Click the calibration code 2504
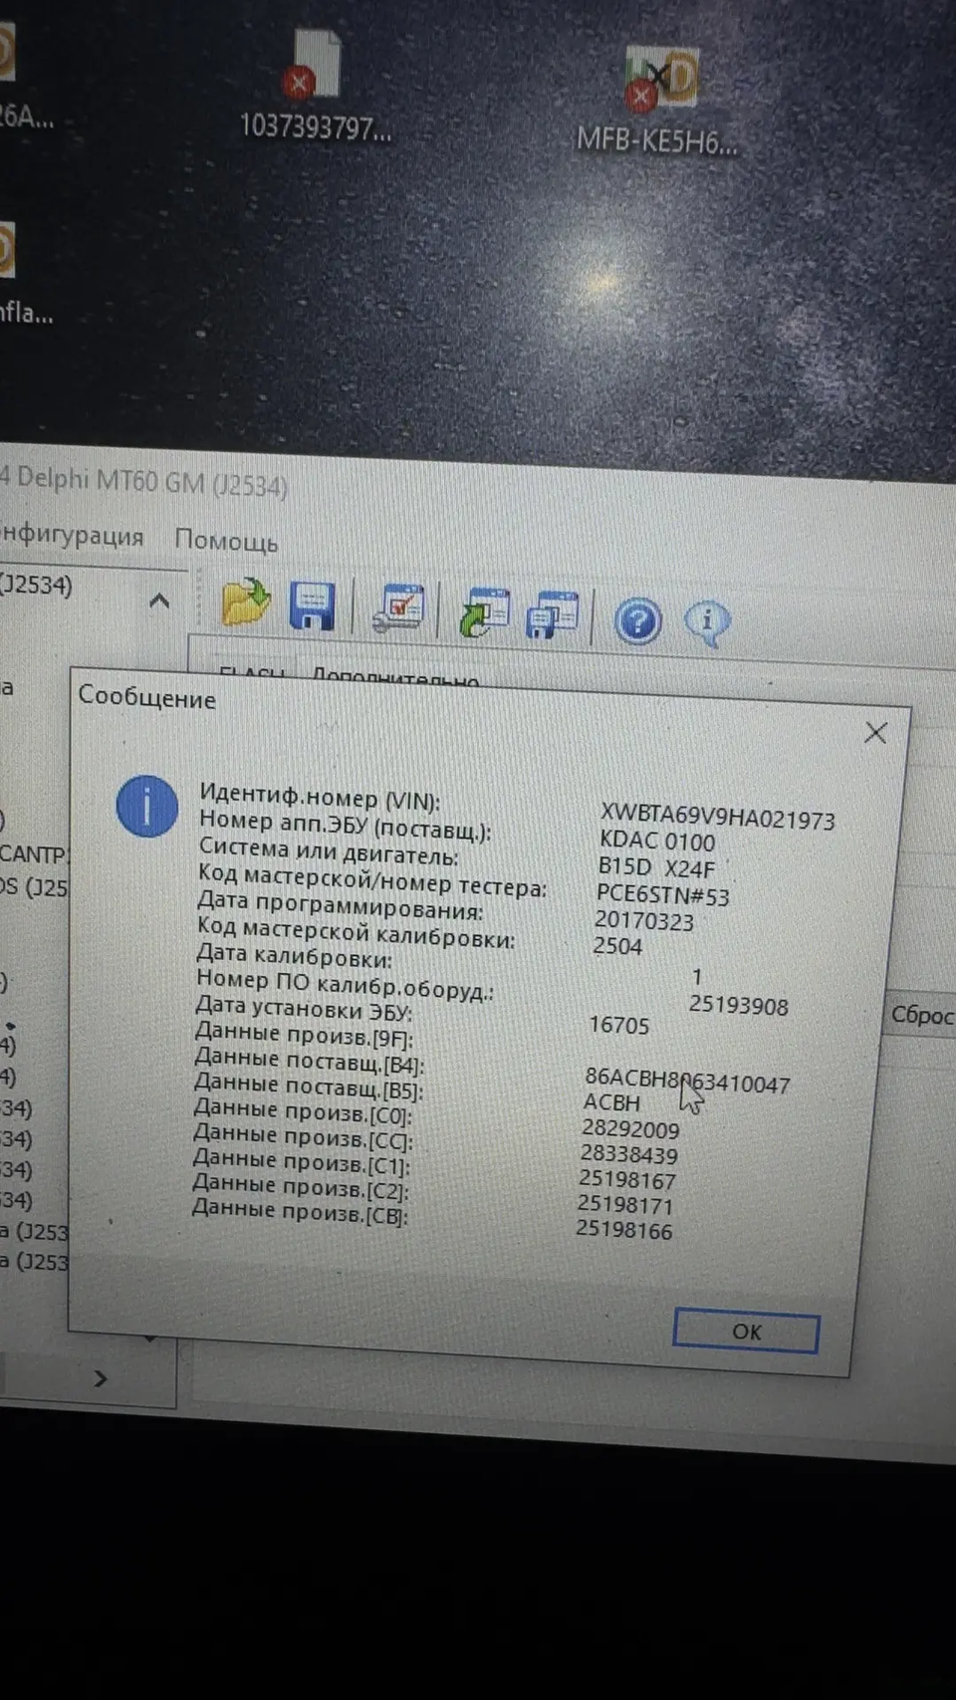This screenshot has width=956, height=1700. [x=617, y=946]
